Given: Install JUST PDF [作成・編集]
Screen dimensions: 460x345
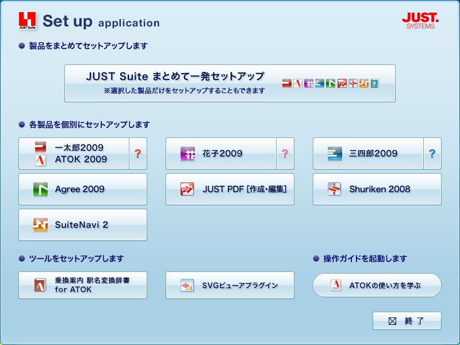Looking at the screenshot, I should 230,189.
